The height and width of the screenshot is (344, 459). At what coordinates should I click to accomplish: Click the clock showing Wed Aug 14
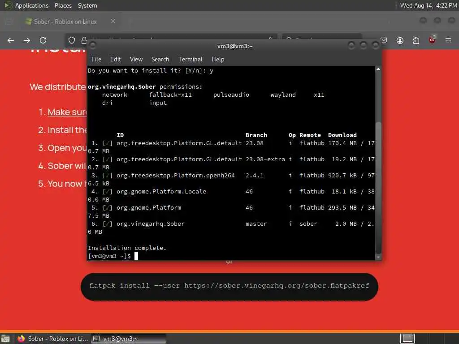428,5
